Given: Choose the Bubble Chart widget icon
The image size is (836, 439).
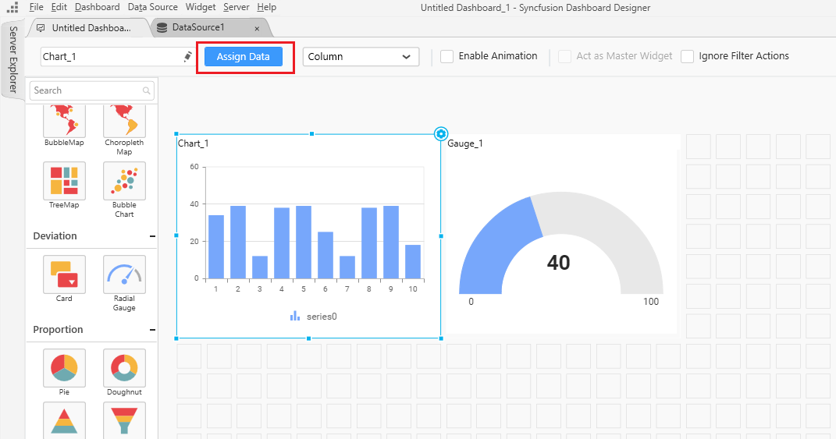Looking at the screenshot, I should 124,181.
